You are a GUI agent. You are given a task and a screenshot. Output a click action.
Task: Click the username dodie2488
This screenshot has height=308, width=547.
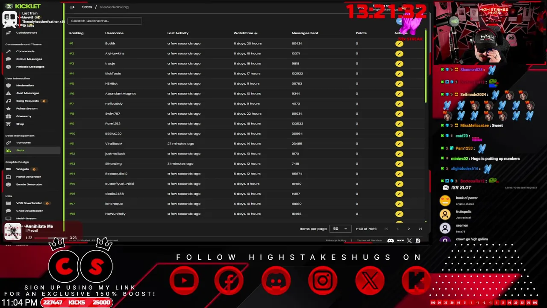115,194
